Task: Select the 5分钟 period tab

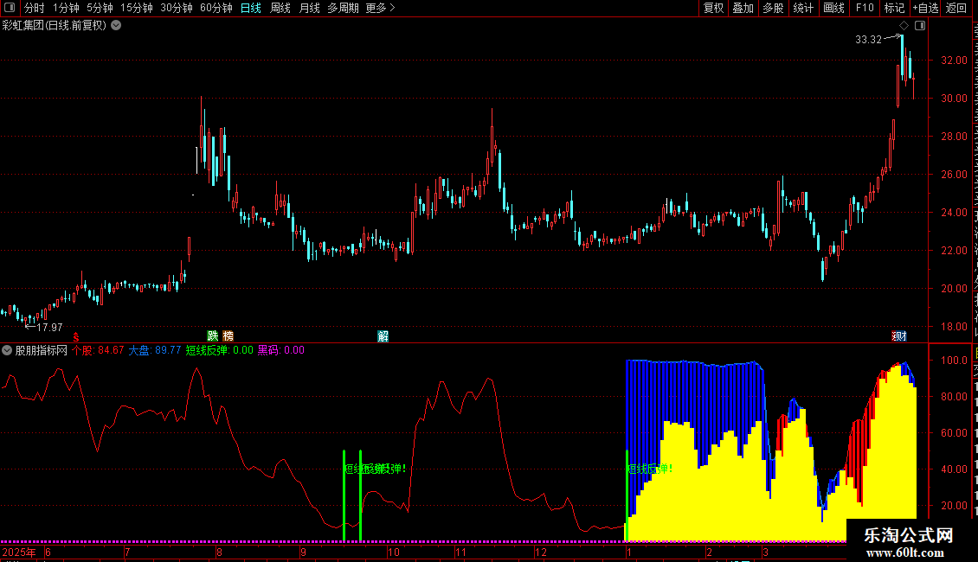Action: (x=100, y=8)
